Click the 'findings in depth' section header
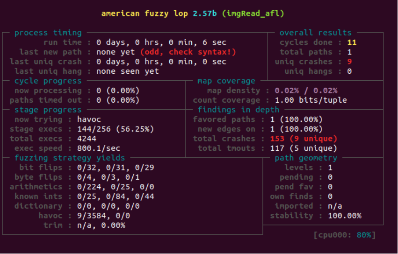 (239, 110)
